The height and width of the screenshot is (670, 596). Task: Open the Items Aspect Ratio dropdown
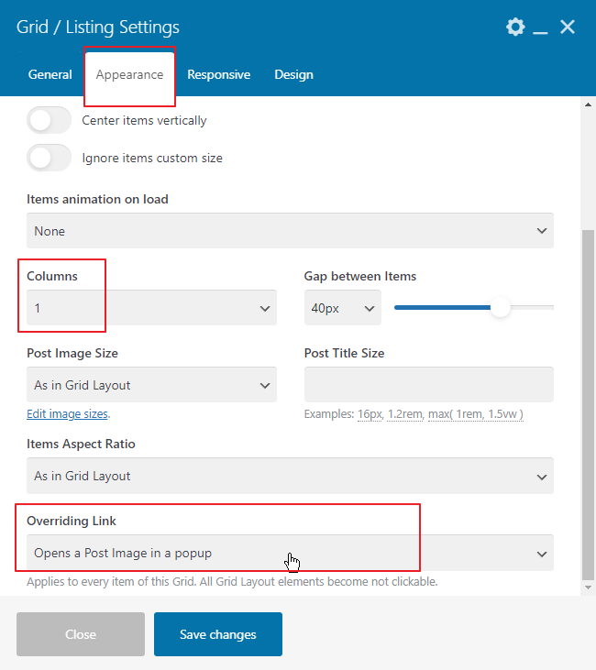[290, 476]
